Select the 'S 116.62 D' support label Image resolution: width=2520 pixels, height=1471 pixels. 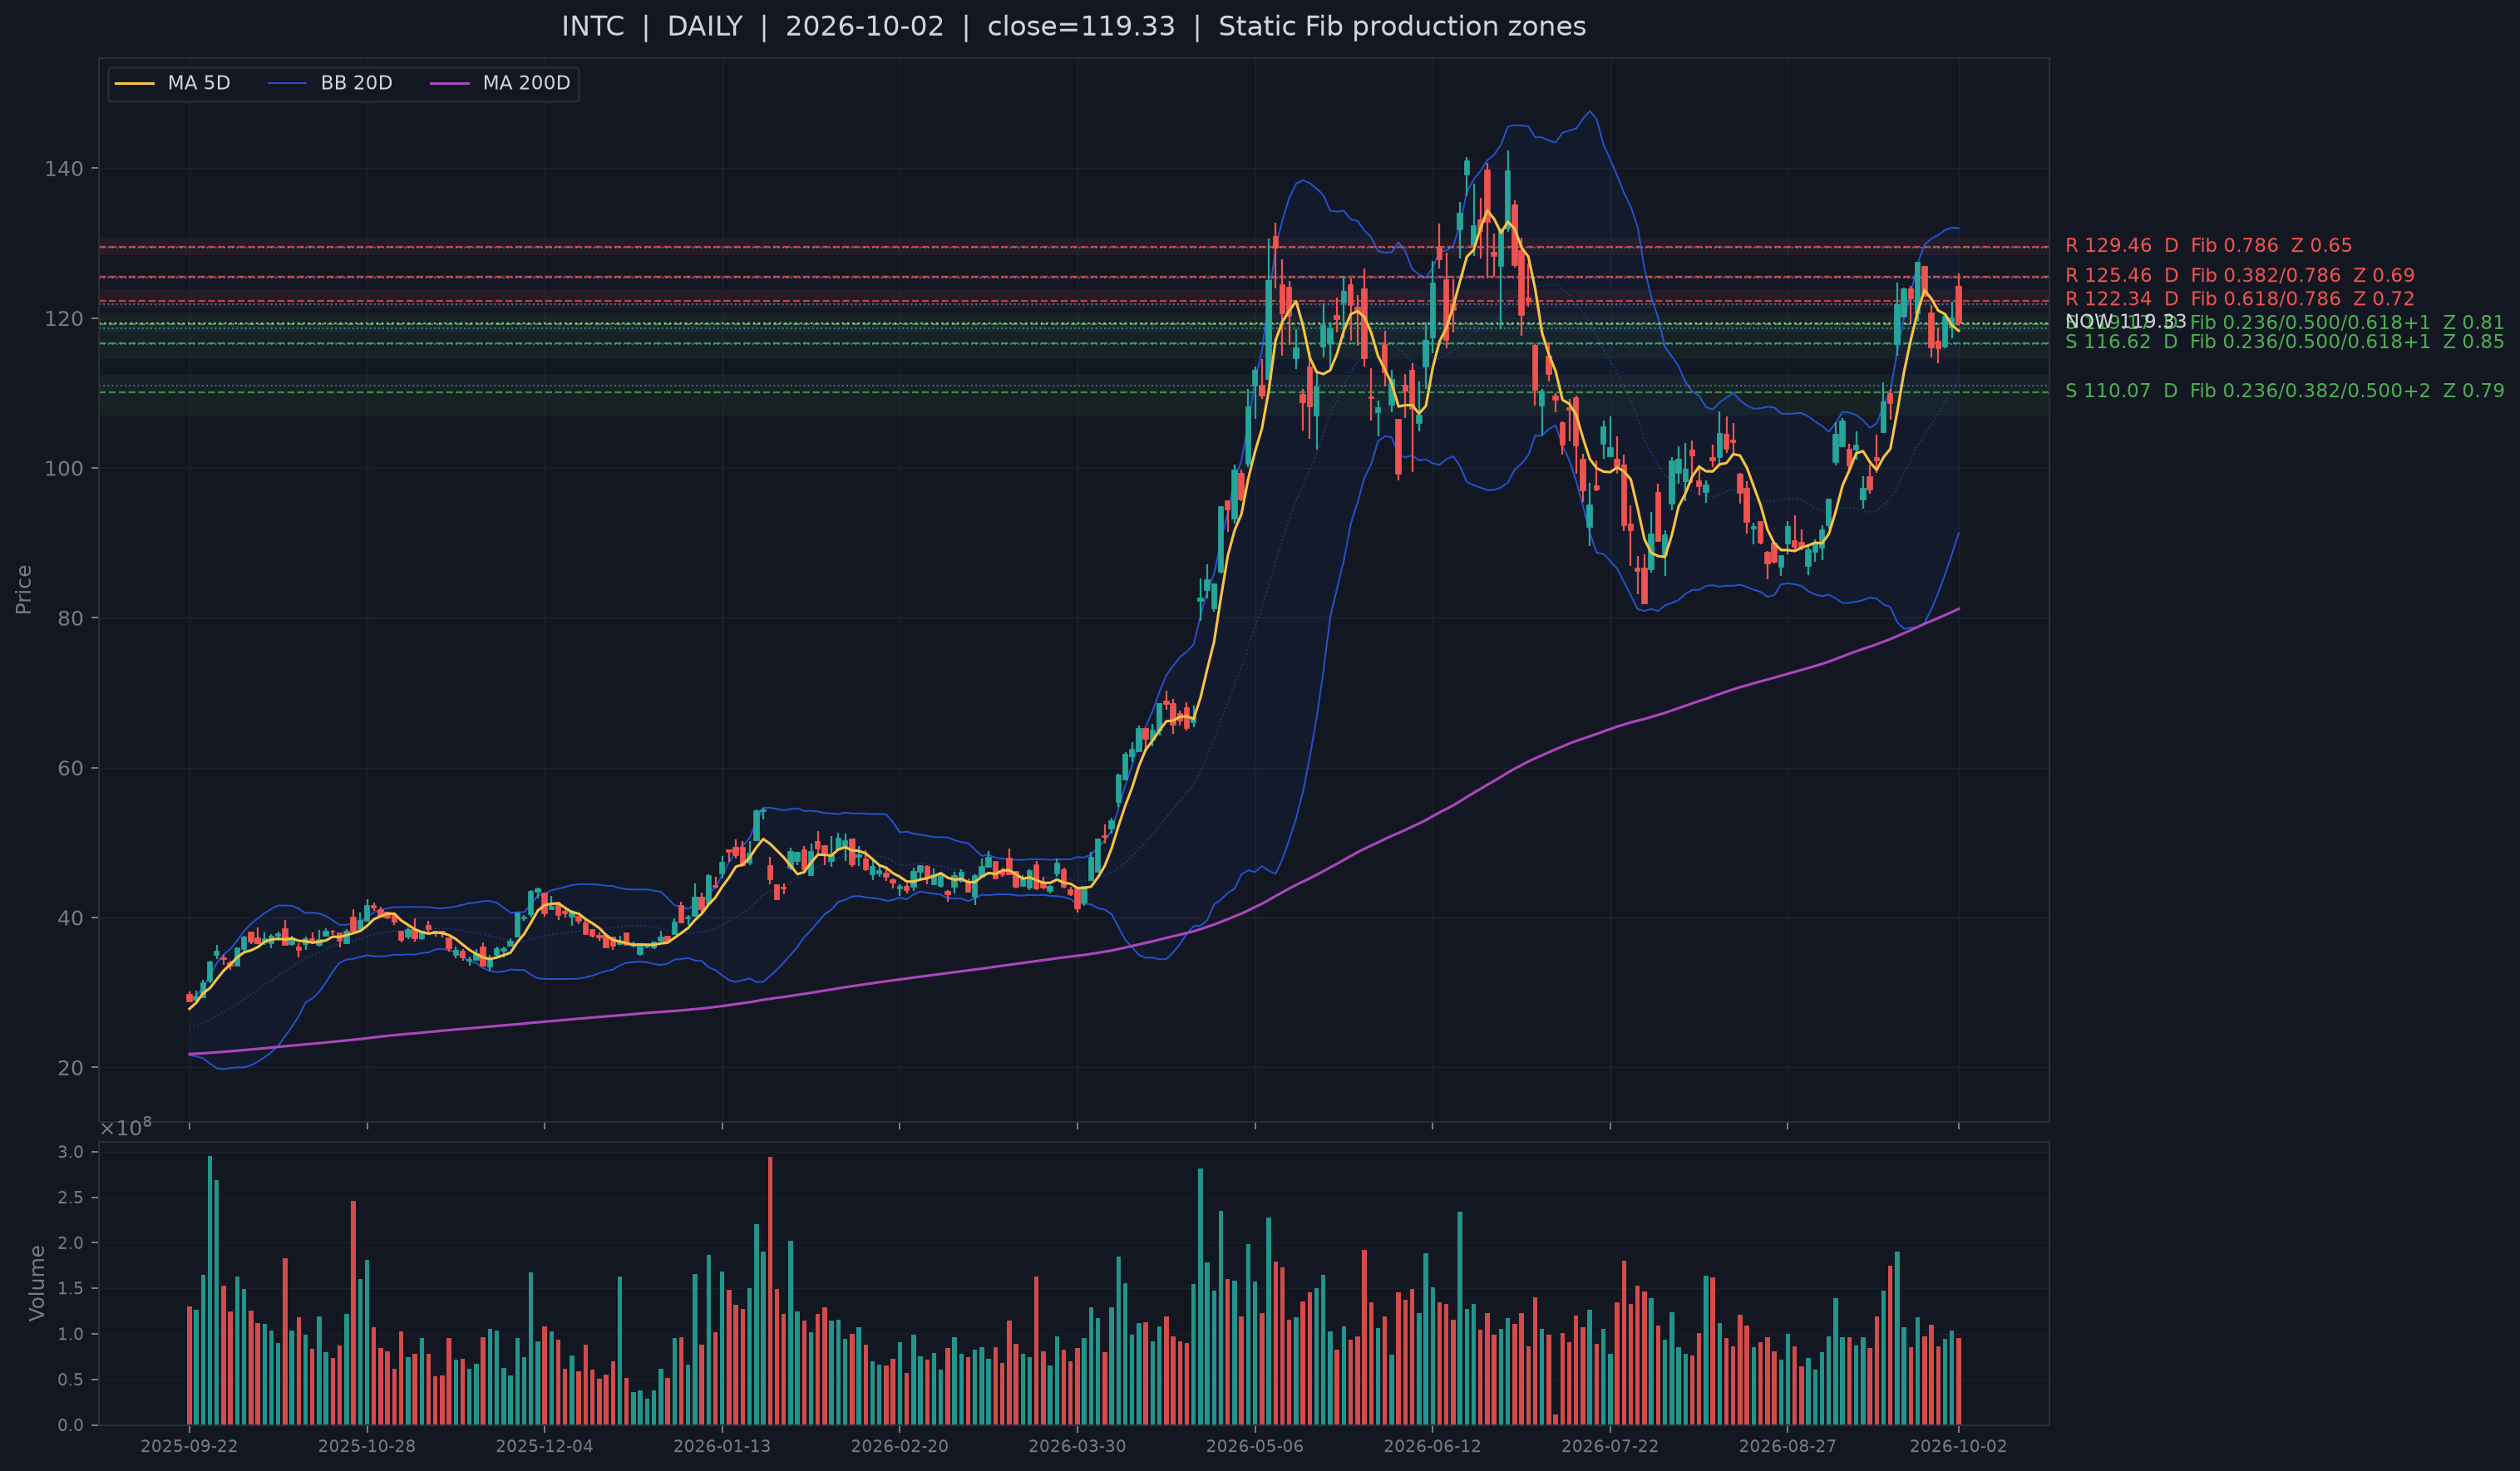2284,342
